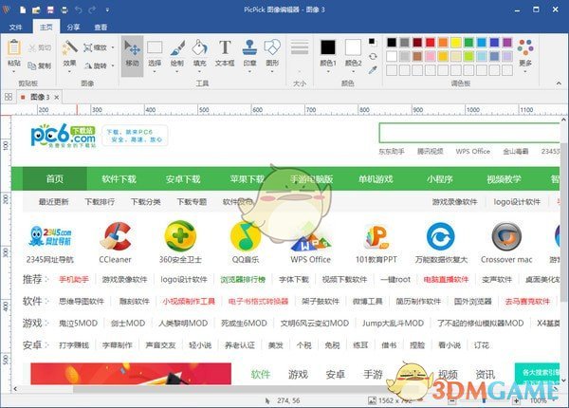Click the print icon in title bar
569x408 pixels.
click(x=64, y=10)
